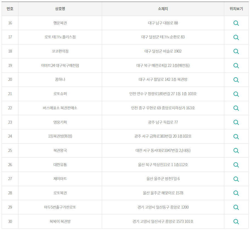Select the 소재지 column header
The image size is (250, 230).
(163, 9)
